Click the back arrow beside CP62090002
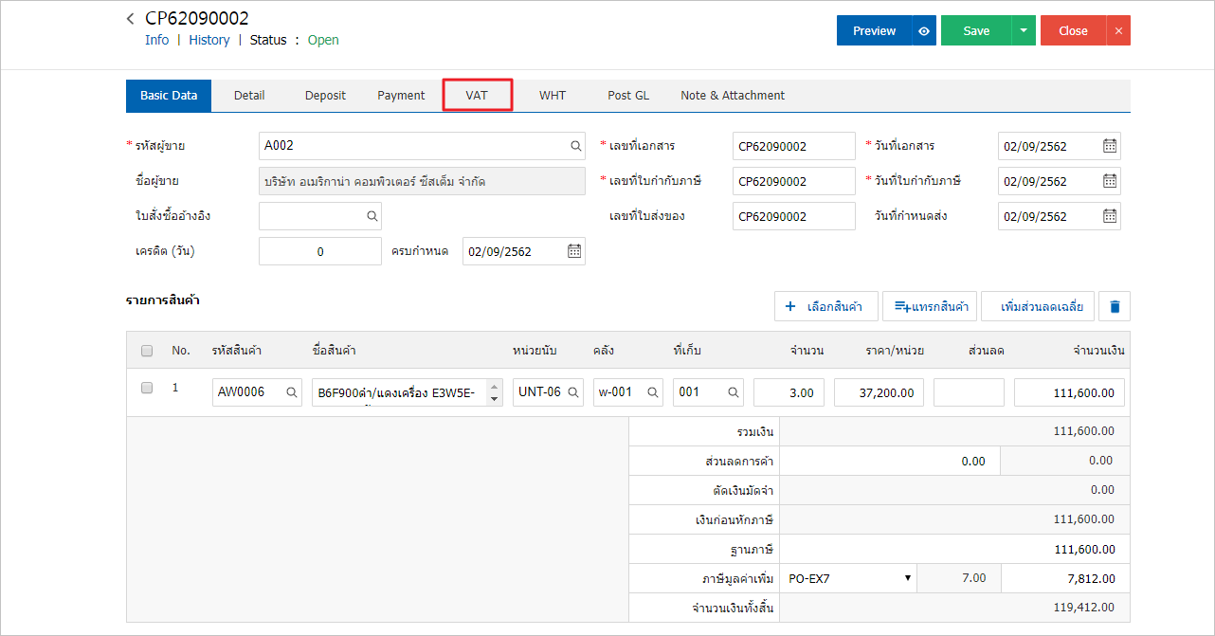Viewport: 1215px width, 636px height. click(130, 19)
